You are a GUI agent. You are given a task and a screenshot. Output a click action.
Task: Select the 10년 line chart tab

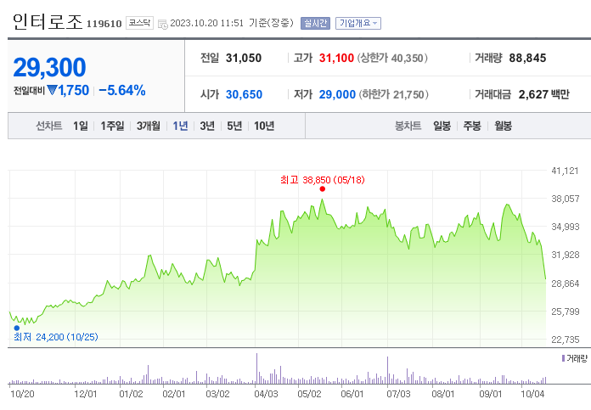264,126
